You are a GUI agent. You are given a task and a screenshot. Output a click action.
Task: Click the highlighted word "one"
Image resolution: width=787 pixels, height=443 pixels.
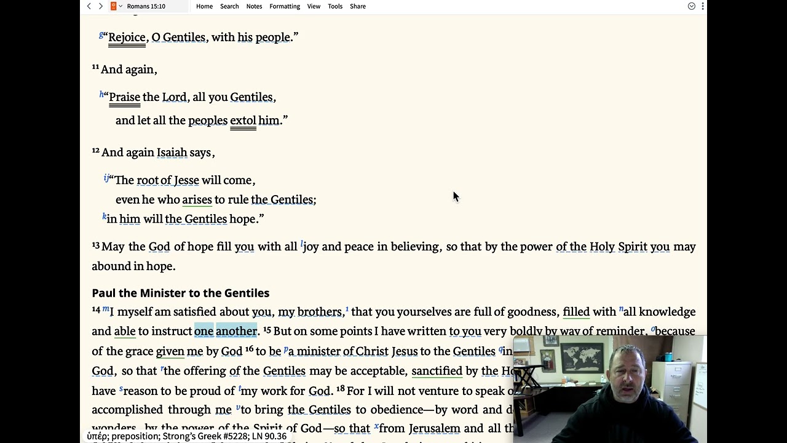[x=204, y=331]
